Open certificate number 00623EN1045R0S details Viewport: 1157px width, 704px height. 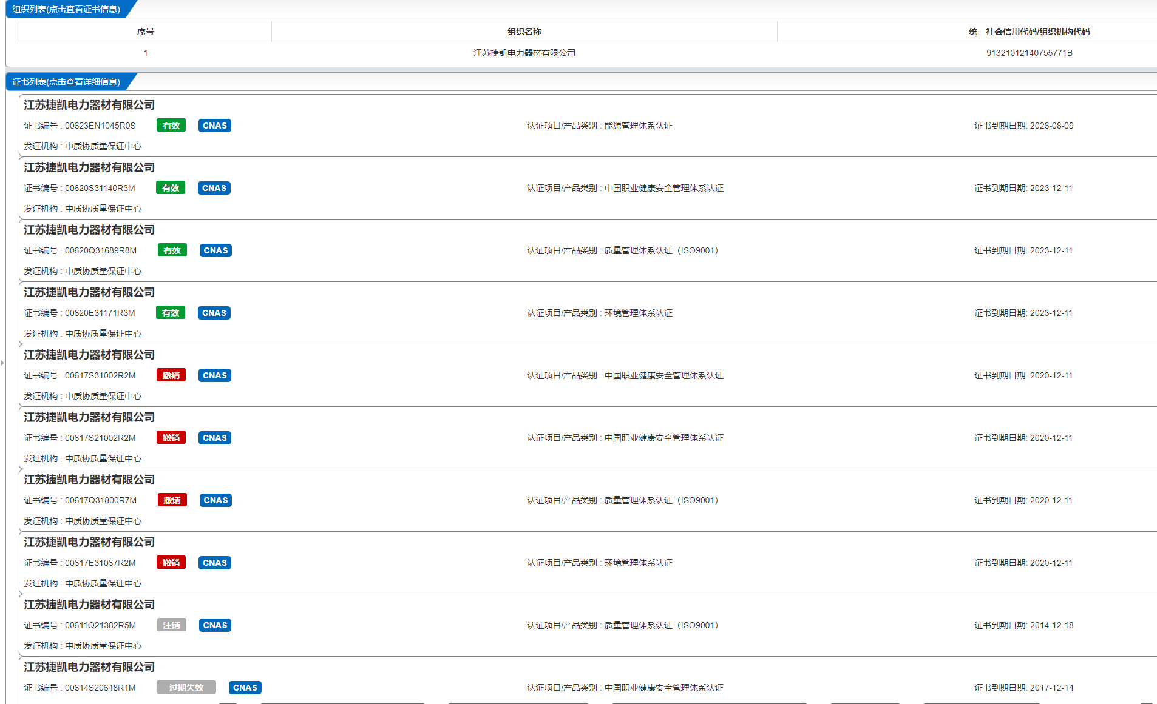100,126
